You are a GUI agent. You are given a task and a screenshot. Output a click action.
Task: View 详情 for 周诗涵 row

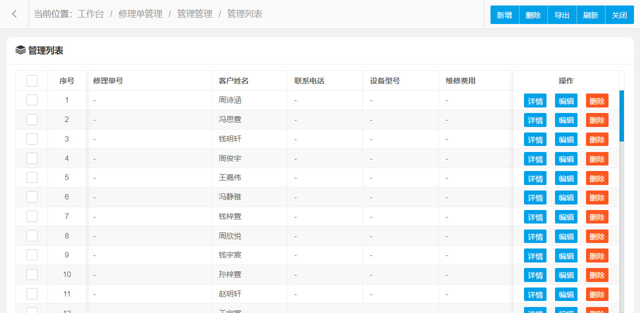[535, 100]
